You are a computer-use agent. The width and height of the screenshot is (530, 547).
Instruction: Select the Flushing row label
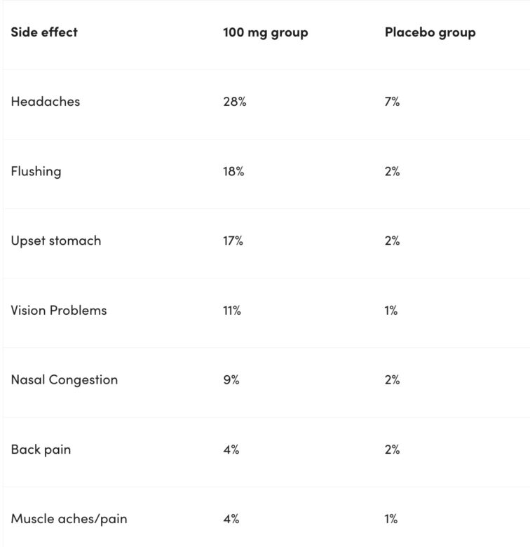tap(36, 171)
